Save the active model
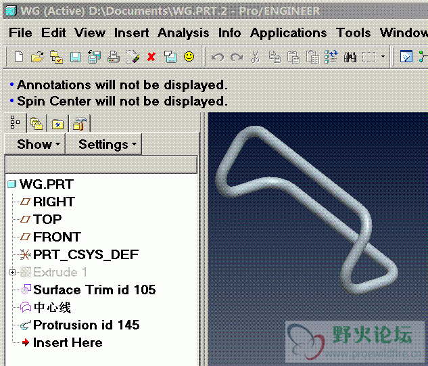 [x=75, y=57]
